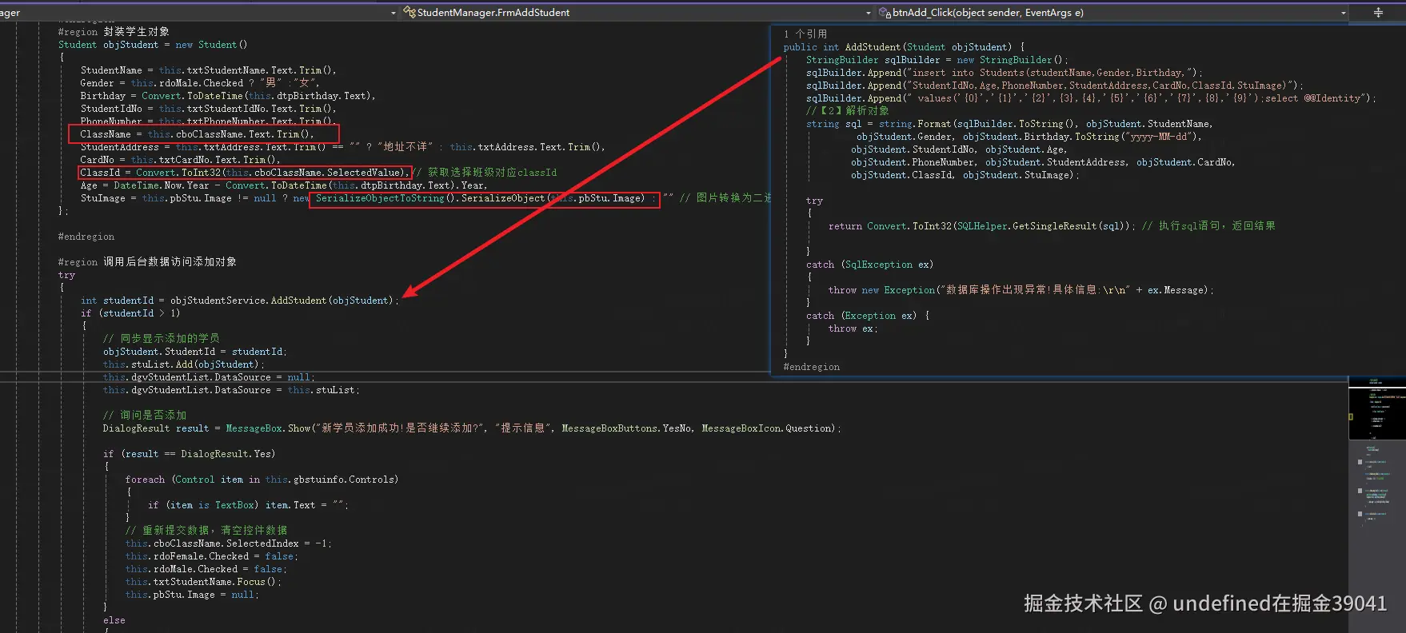
Task: Click the 'StudentAddress = this.txtAddress' line
Action: tap(343, 147)
